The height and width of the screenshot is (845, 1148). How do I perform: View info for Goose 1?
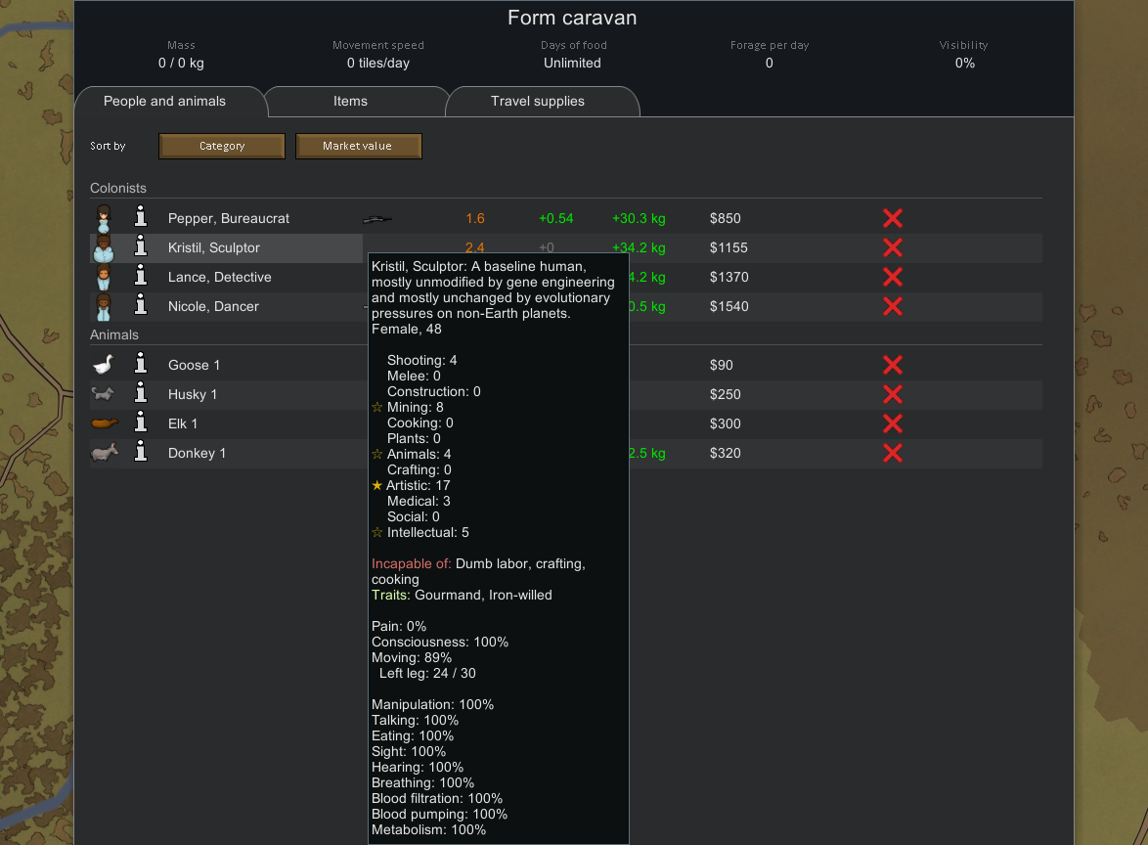(x=141, y=365)
